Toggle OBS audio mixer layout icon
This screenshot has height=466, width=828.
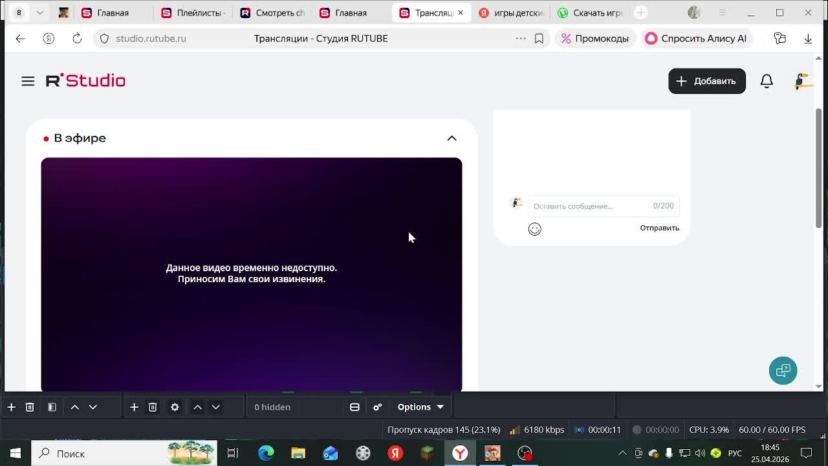pyautogui.click(x=354, y=407)
